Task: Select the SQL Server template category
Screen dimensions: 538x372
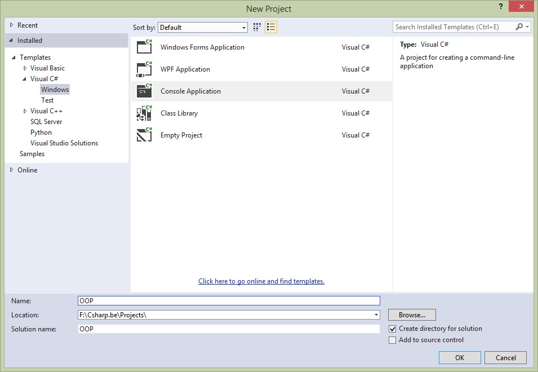Action: (x=46, y=122)
